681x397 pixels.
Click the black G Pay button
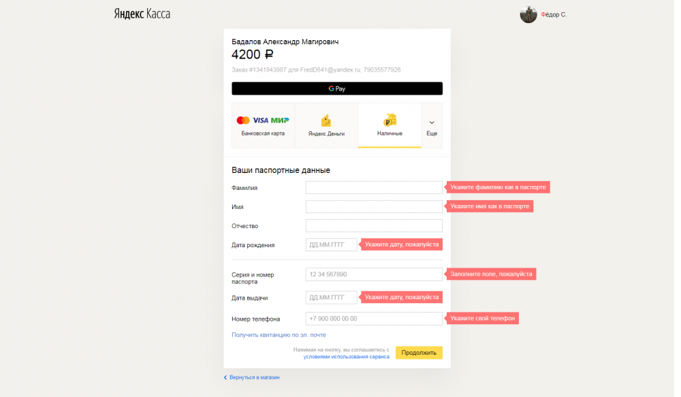click(336, 88)
